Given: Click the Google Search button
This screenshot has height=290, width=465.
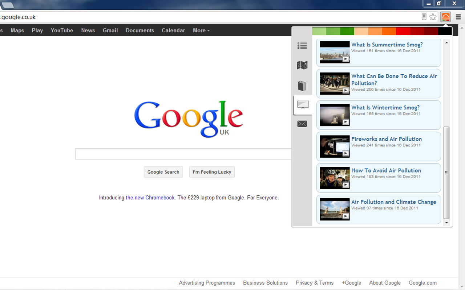Looking at the screenshot, I should (163, 172).
